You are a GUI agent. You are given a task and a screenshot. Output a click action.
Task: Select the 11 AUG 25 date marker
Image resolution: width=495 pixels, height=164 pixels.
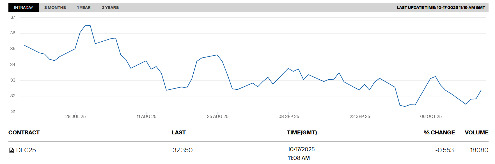point(146,117)
